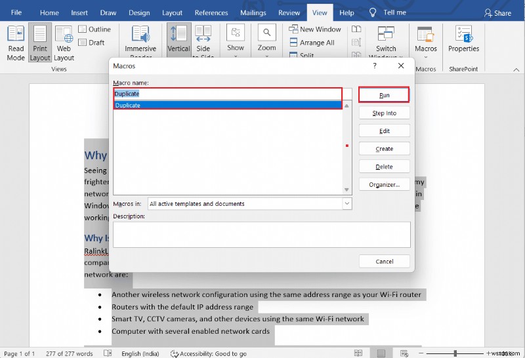Switch to the References tab
This screenshot has width=525, height=358.
(x=211, y=12)
